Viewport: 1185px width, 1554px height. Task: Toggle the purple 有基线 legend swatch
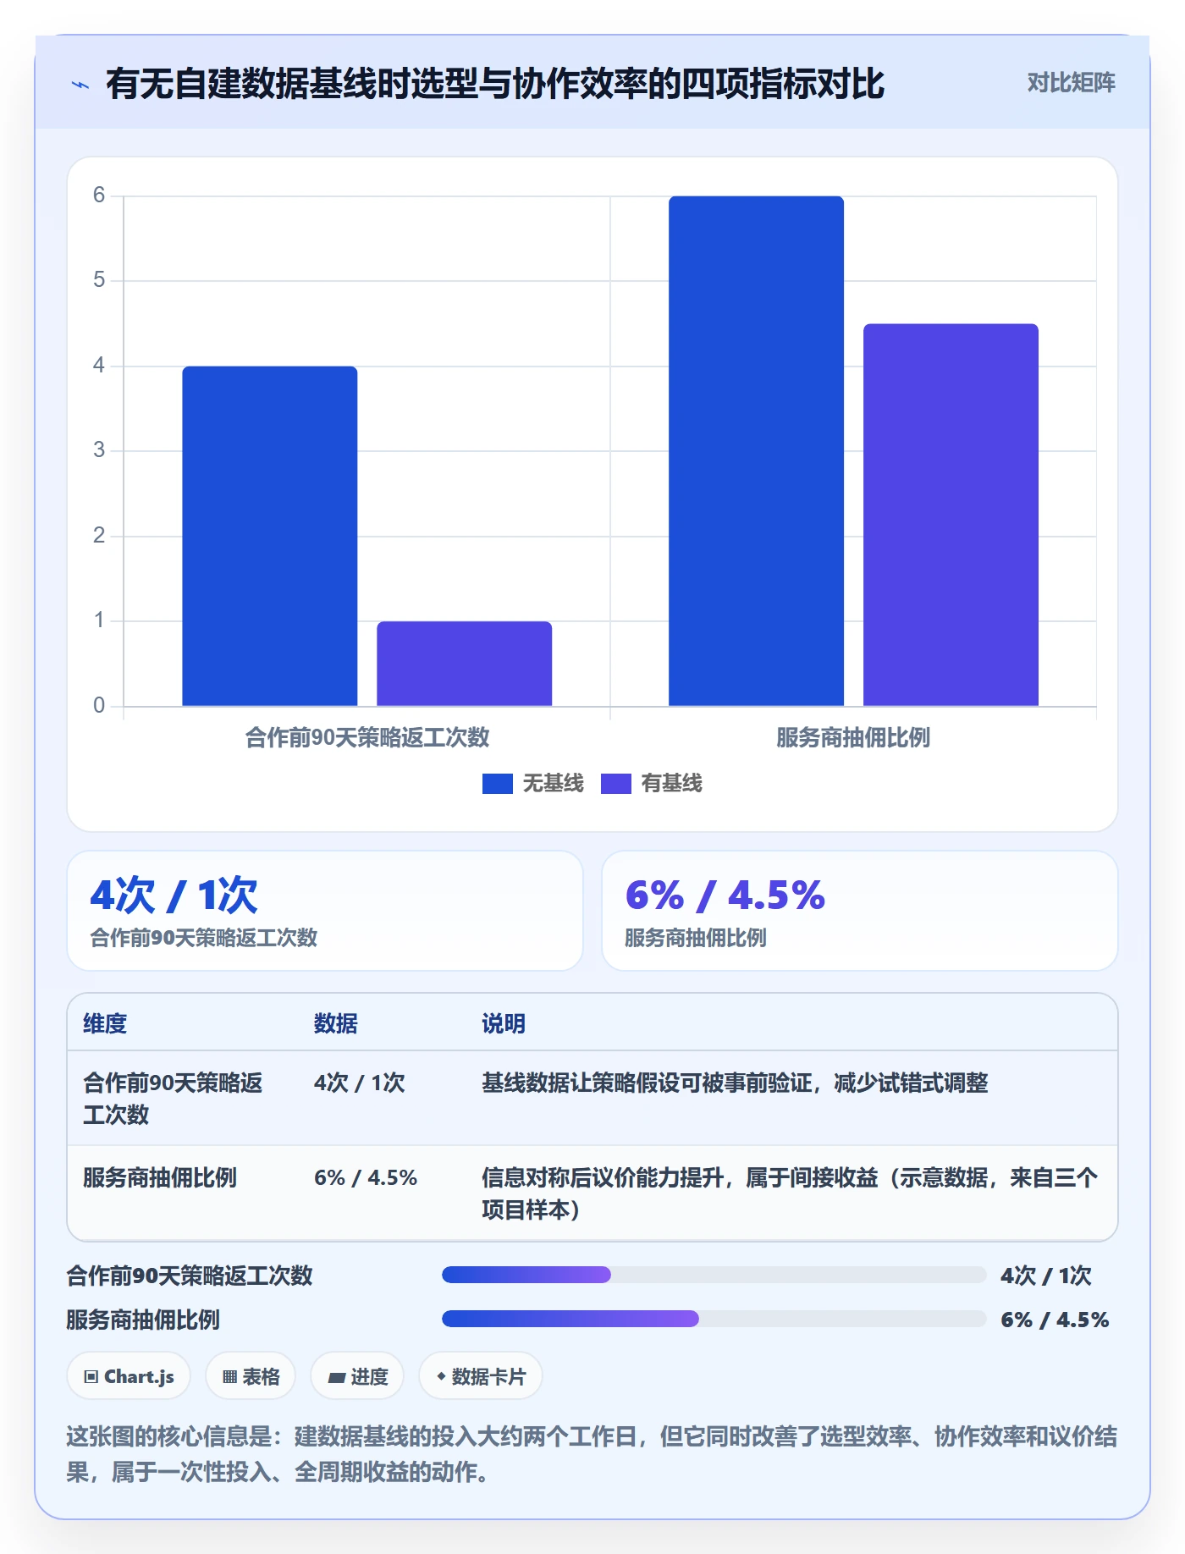point(616,784)
